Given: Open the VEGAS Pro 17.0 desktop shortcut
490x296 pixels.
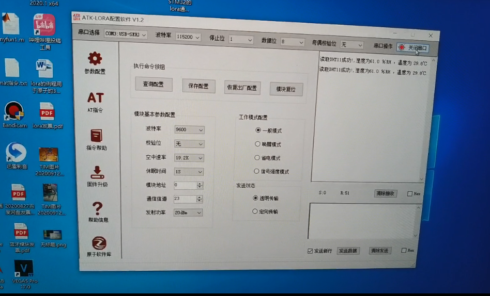Looking at the screenshot, I should [24, 274].
